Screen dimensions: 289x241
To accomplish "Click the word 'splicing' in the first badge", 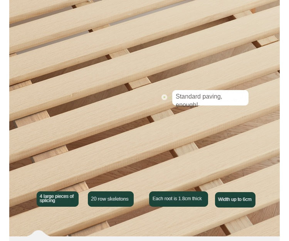I will coord(47,201).
